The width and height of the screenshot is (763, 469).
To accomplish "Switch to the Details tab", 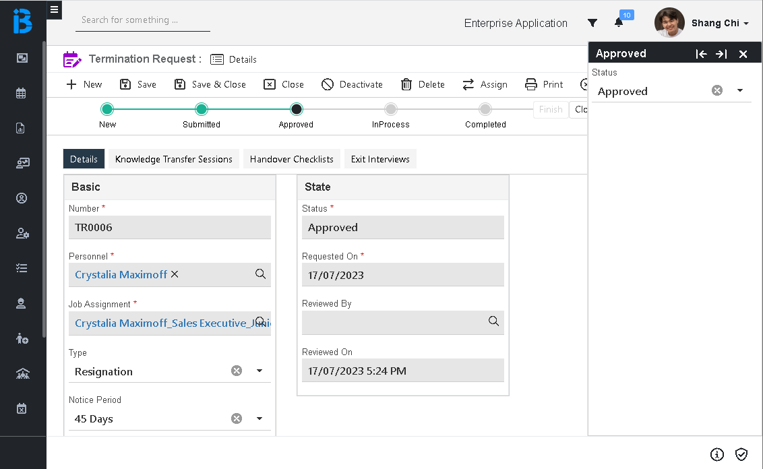I will (x=84, y=159).
